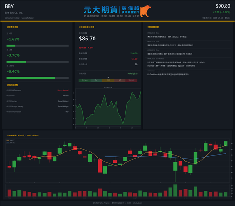Click the analyst count value 20
The width and height of the screenshot is (235, 206).
pyautogui.click(x=136, y=64)
